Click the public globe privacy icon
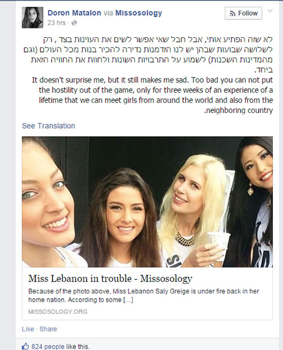The height and width of the screenshot is (350, 283). tap(74, 23)
